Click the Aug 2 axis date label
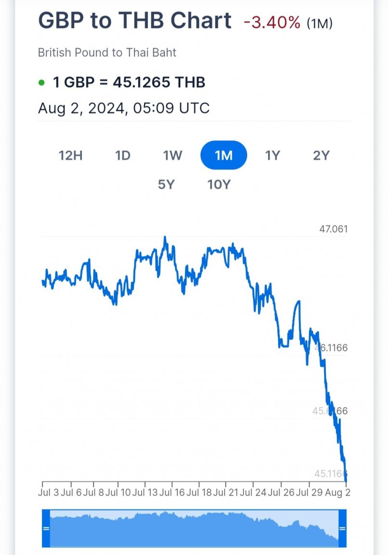 (338, 492)
